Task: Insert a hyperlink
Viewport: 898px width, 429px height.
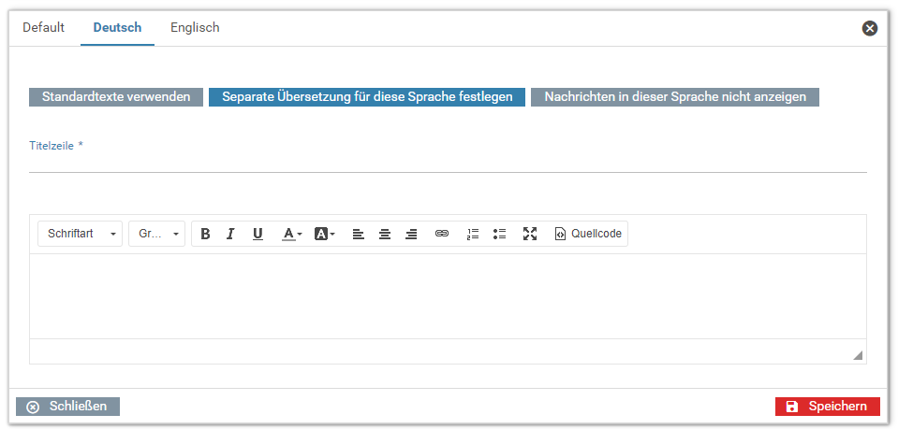Action: (442, 234)
